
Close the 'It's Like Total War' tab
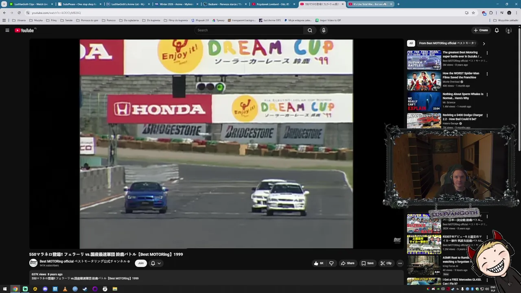point(391,4)
